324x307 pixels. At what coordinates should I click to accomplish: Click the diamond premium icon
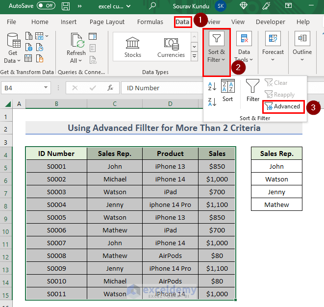(x=244, y=5)
